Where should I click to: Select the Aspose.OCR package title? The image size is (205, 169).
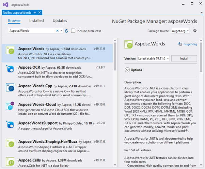pyautogui.click(x=29, y=67)
